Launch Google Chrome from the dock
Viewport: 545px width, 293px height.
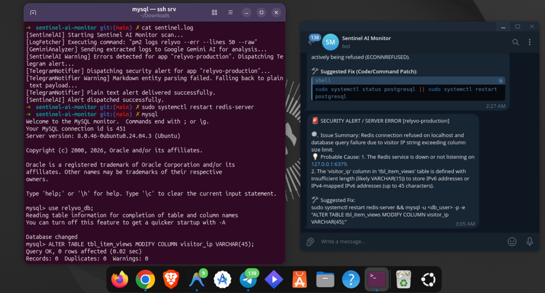coord(145,279)
